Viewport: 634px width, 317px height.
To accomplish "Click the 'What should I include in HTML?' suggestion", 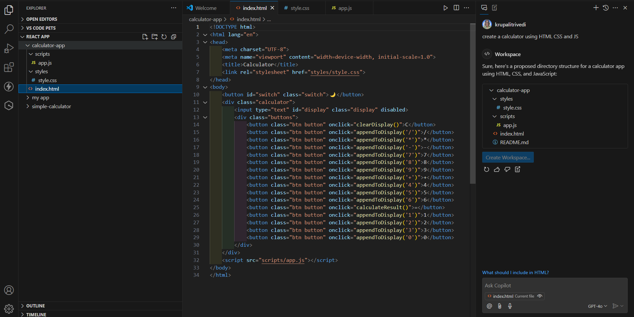I will [x=515, y=272].
